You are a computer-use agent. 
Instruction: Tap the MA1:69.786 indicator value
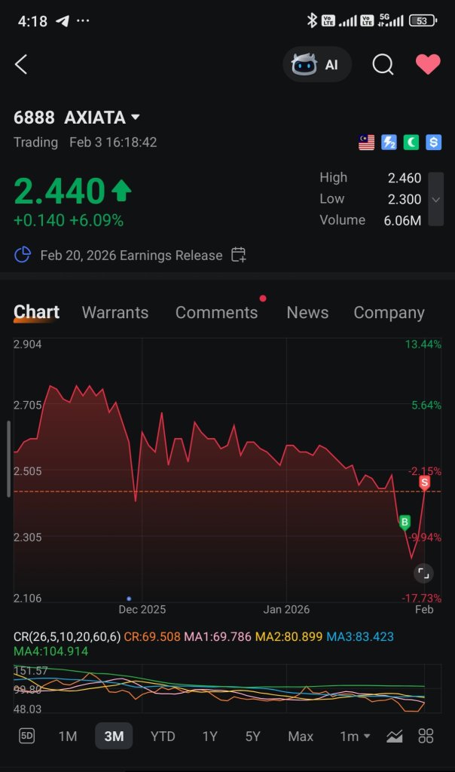(218, 636)
